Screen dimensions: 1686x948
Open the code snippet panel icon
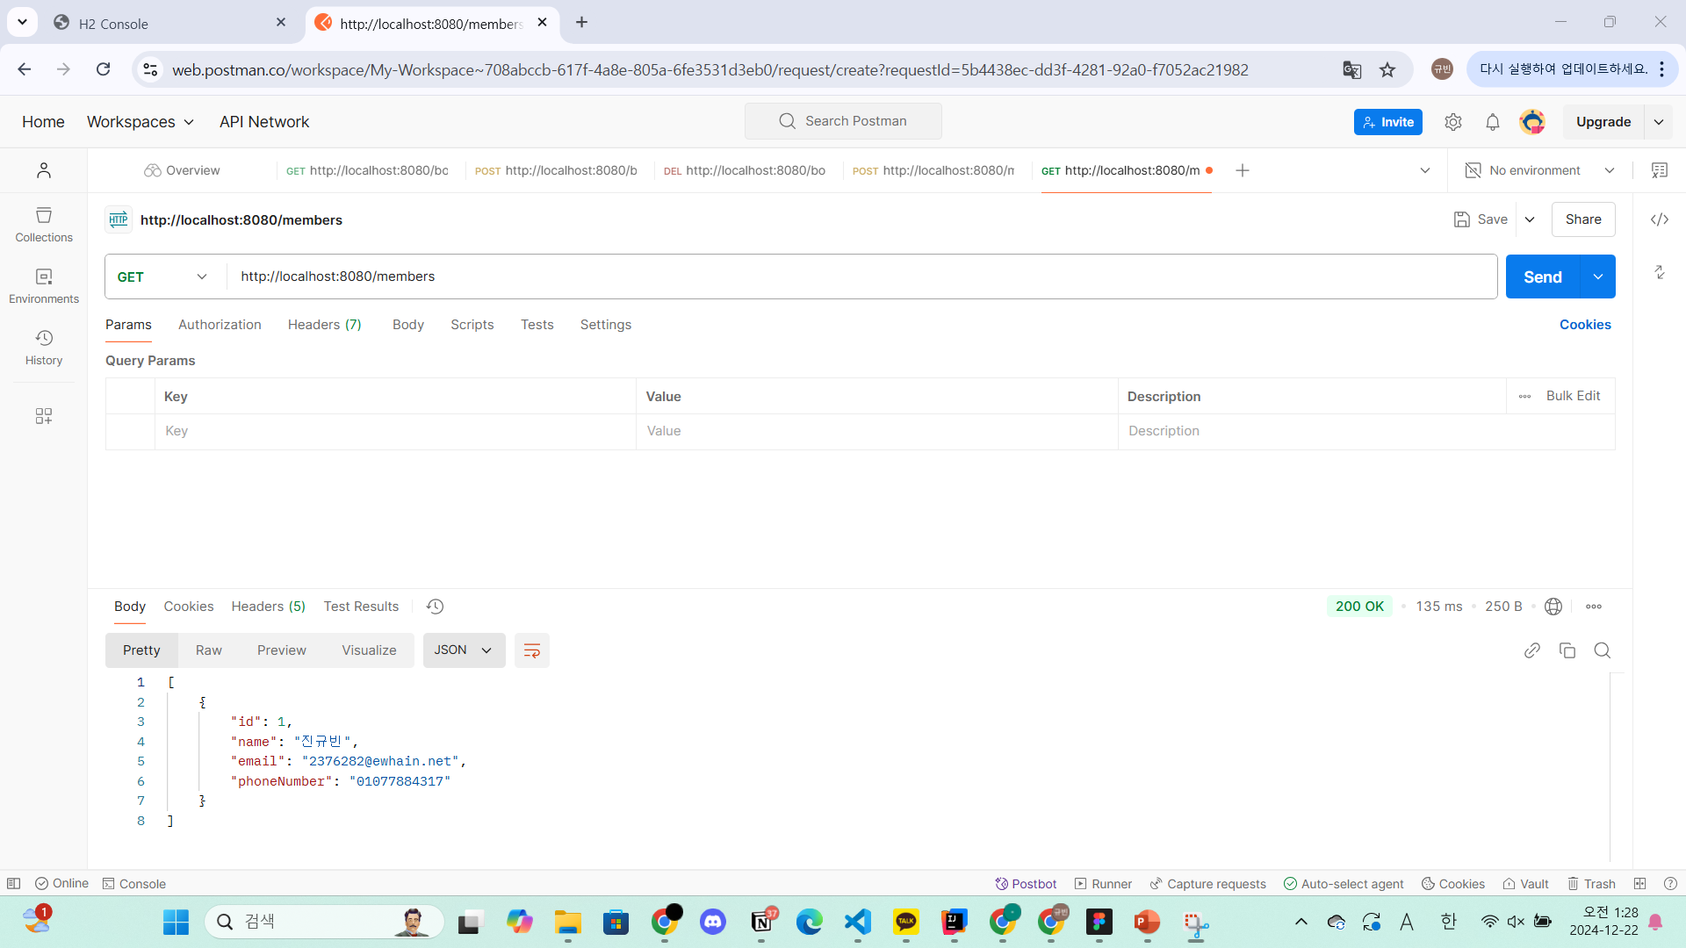(1659, 219)
